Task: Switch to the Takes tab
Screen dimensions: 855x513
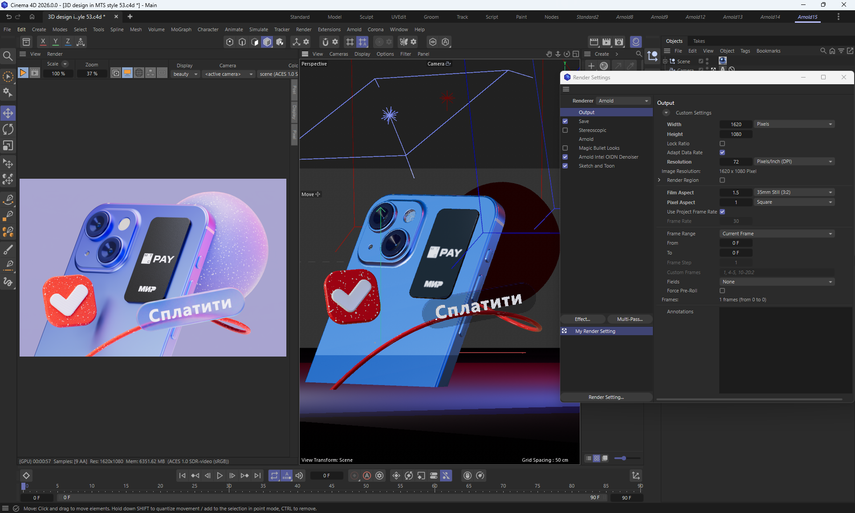Action: tap(699, 41)
